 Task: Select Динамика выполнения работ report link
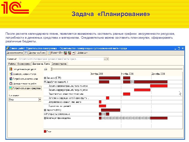[24, 84]
